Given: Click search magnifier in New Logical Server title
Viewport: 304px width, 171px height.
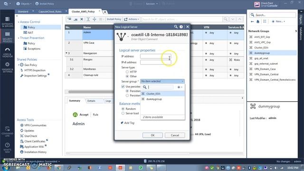Looking at the screenshot, I should [176, 27].
